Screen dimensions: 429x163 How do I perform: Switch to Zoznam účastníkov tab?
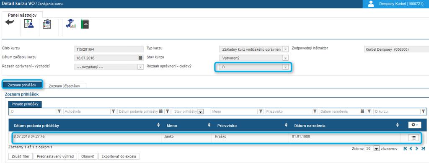click(64, 85)
